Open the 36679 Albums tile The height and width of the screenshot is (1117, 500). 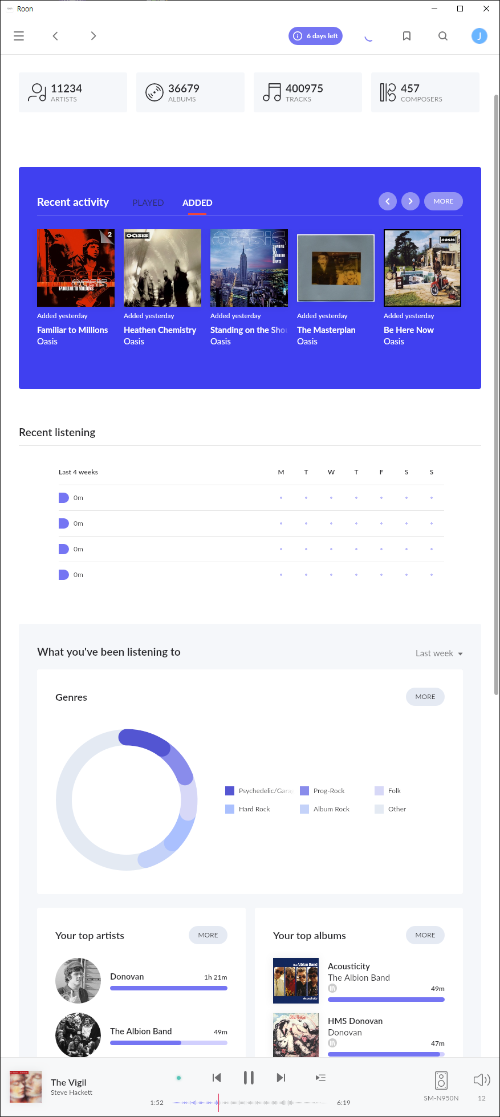pyautogui.click(x=190, y=92)
